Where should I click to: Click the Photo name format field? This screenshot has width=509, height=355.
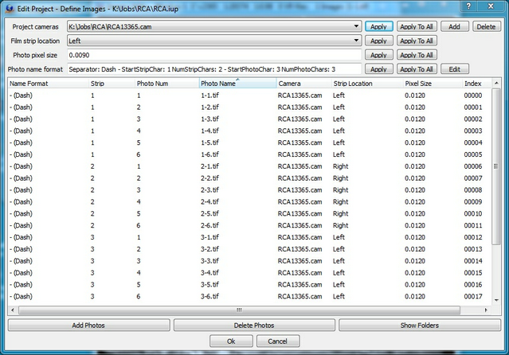coord(214,69)
